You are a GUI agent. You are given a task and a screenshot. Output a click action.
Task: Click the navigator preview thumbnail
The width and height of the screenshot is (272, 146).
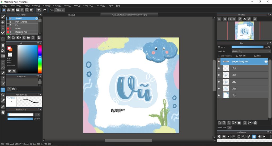click(x=244, y=31)
